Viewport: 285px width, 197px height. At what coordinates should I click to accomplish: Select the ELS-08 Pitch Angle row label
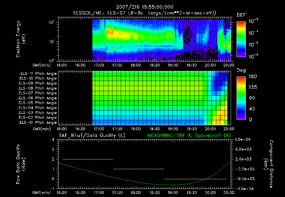click(38, 88)
